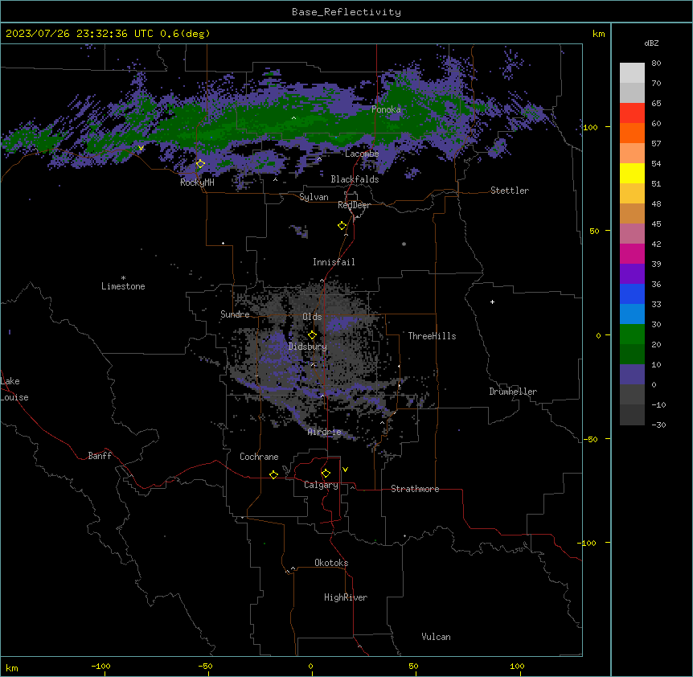Click the yellow station marker near RockyMH

pos(200,164)
